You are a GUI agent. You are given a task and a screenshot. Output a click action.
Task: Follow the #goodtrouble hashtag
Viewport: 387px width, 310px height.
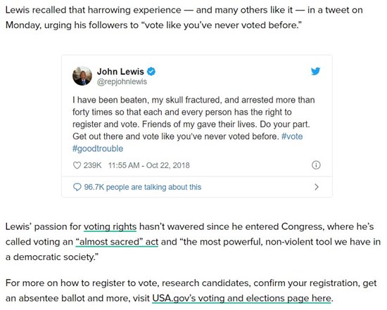(x=98, y=148)
